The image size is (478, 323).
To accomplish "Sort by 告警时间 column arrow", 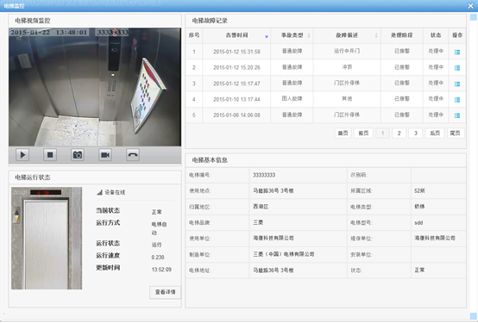I will click(x=267, y=37).
